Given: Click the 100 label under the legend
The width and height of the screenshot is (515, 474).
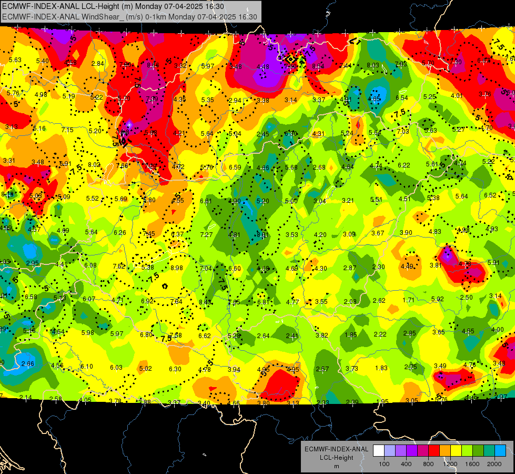Looking at the screenshot, I should 384,464.
